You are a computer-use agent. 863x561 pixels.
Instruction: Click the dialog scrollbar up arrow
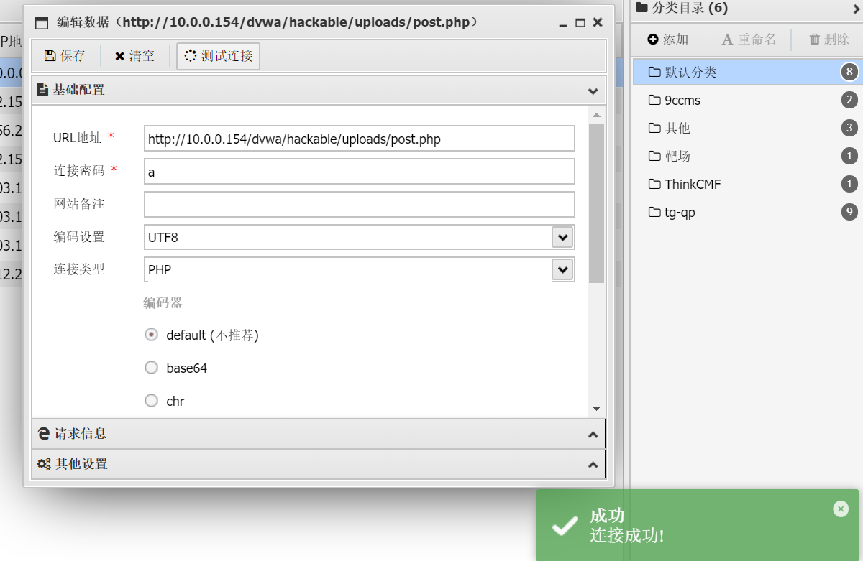coord(596,115)
